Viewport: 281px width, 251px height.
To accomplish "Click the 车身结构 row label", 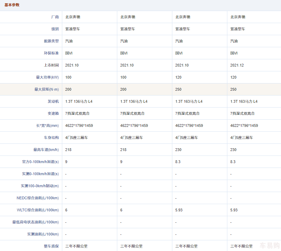I will click(51, 138).
